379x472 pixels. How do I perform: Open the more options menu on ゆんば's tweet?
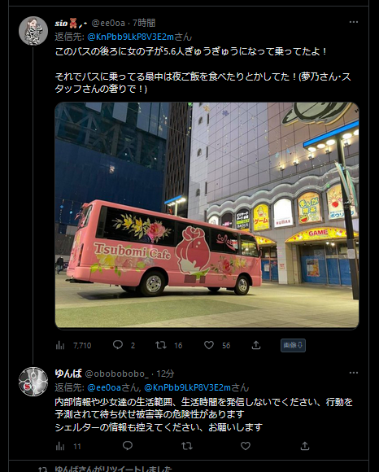click(x=354, y=373)
